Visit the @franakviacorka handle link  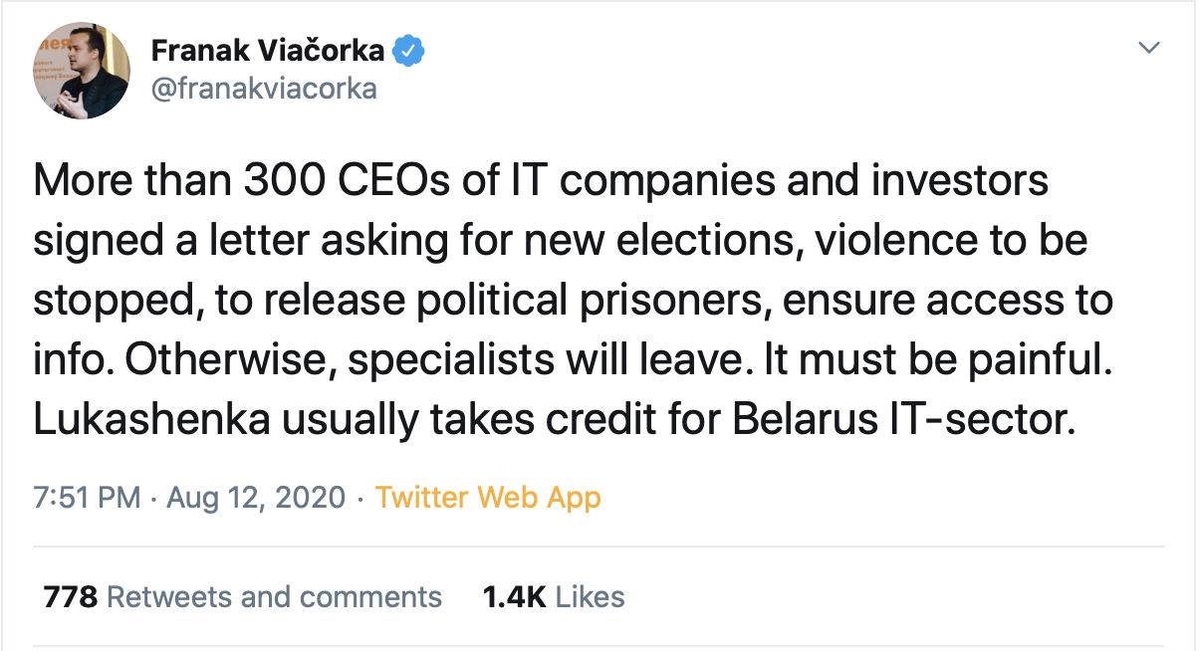[x=264, y=89]
